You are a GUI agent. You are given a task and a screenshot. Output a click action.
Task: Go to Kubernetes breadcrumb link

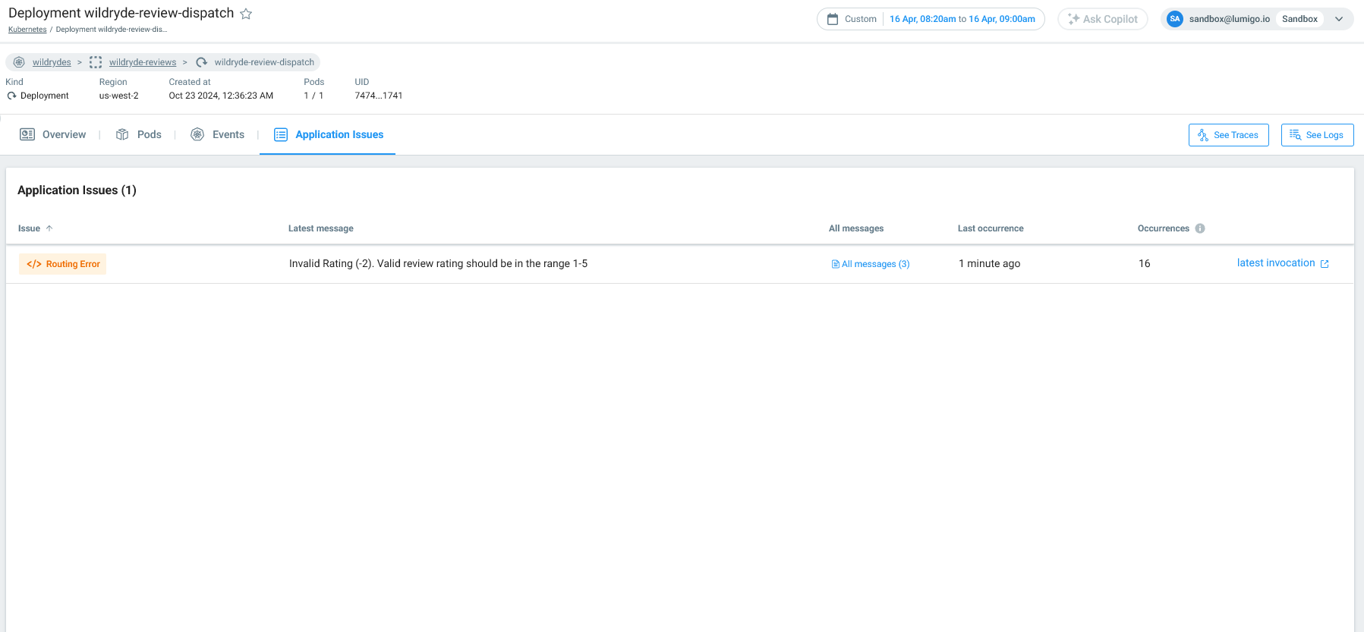point(27,30)
